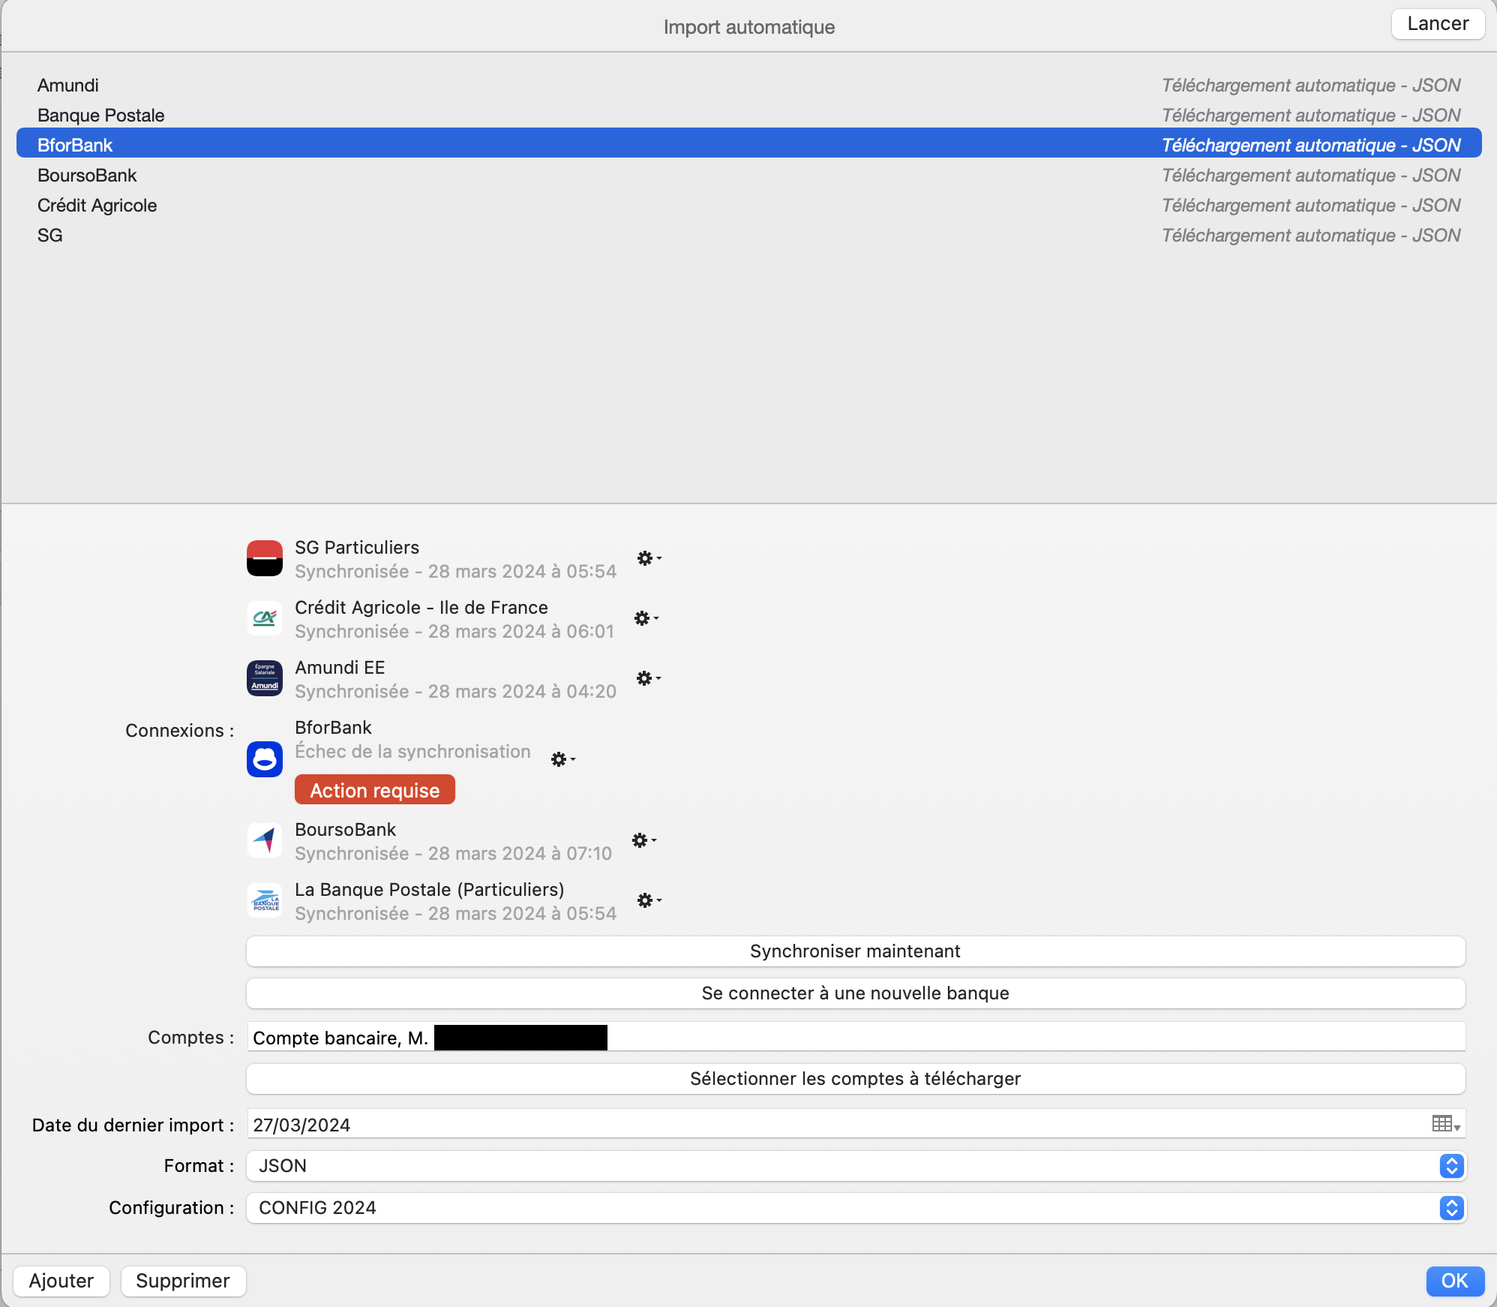
Task: Click the Lancer button
Action: [x=1438, y=24]
